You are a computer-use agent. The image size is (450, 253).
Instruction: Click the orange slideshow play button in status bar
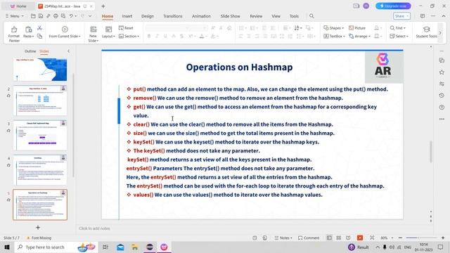(360, 238)
